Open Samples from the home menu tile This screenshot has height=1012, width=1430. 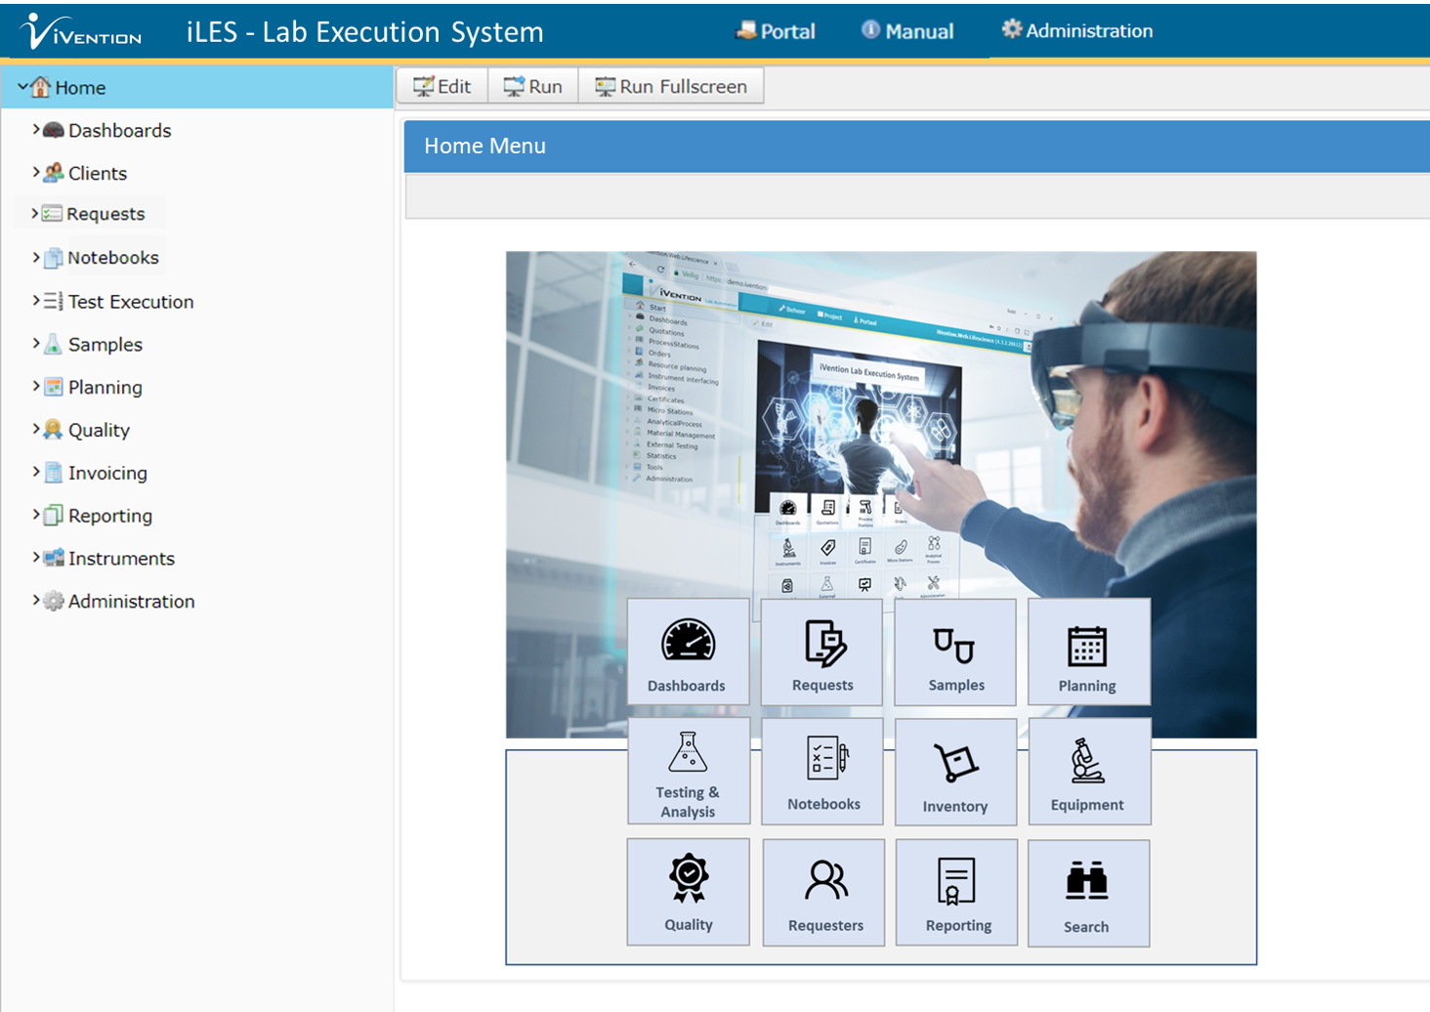tap(954, 653)
